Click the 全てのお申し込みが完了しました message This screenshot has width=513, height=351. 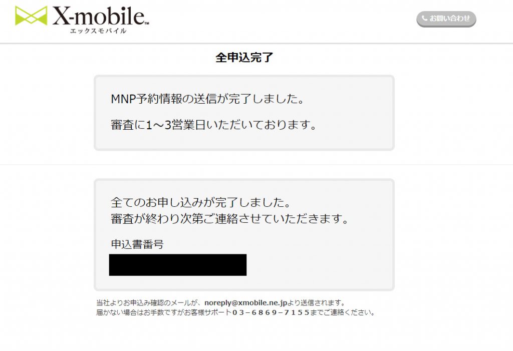pyautogui.click(x=200, y=202)
